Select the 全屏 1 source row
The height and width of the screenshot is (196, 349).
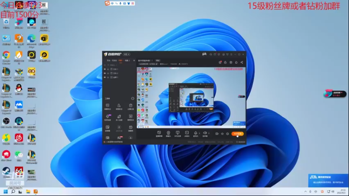119,77
